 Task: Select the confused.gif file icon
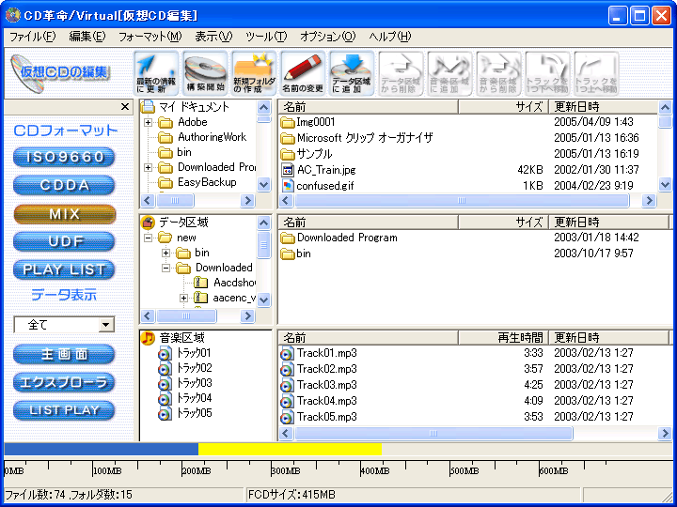(287, 186)
